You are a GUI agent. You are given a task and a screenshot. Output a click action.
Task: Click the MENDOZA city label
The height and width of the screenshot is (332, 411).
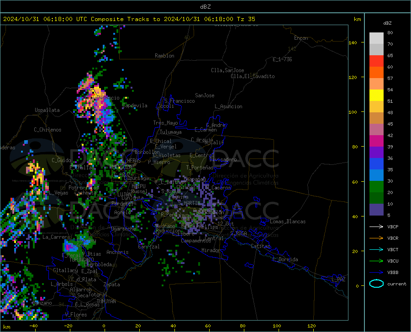point(122,167)
